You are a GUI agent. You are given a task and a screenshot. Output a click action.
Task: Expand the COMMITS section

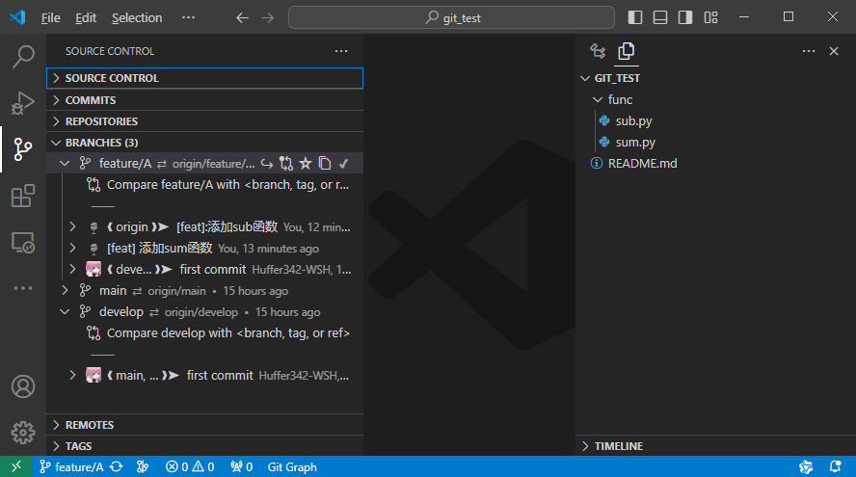[91, 100]
